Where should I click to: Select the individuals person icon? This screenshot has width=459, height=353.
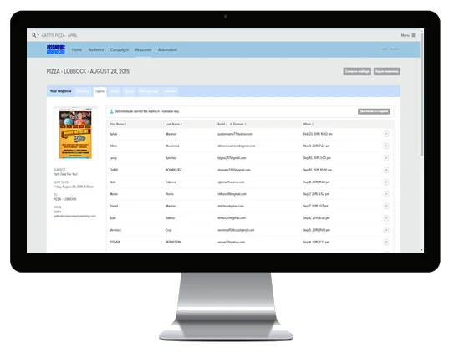[111, 111]
